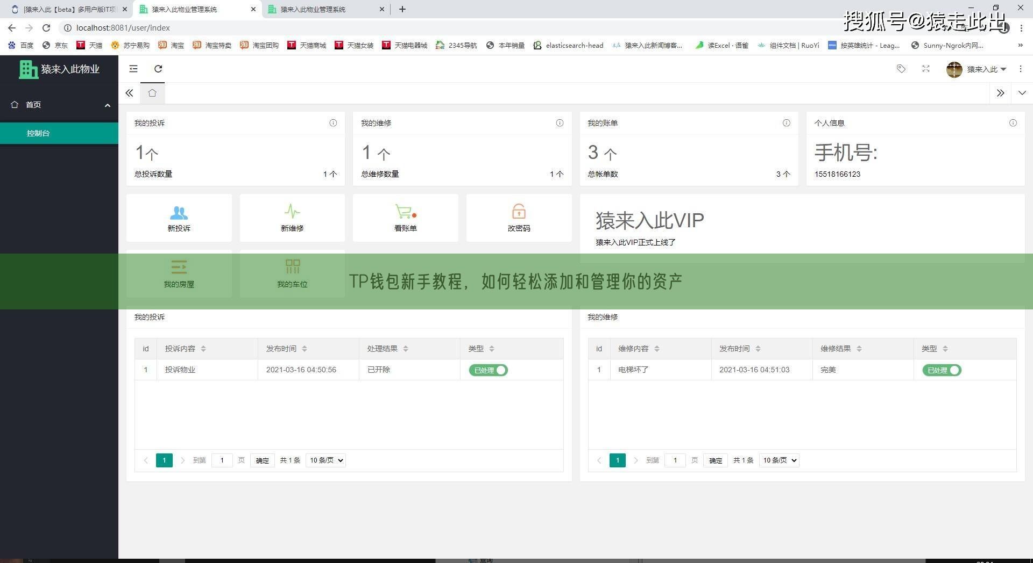Open the tag/theme icon in top bar

901,69
